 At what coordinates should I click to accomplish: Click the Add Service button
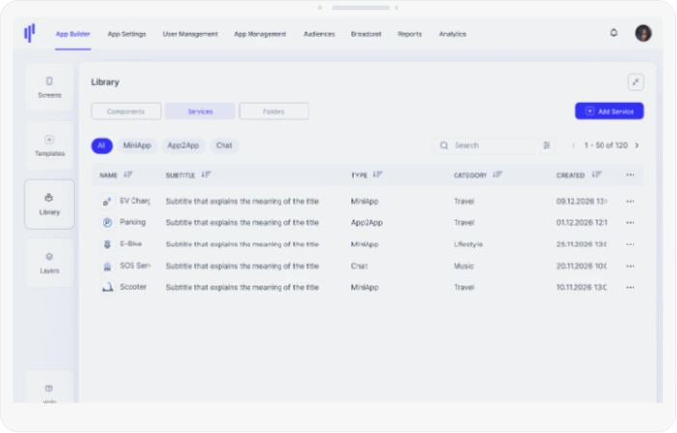(609, 111)
